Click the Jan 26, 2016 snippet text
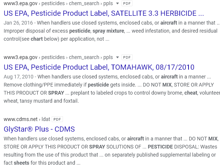220x165 pixels. click(18, 23)
